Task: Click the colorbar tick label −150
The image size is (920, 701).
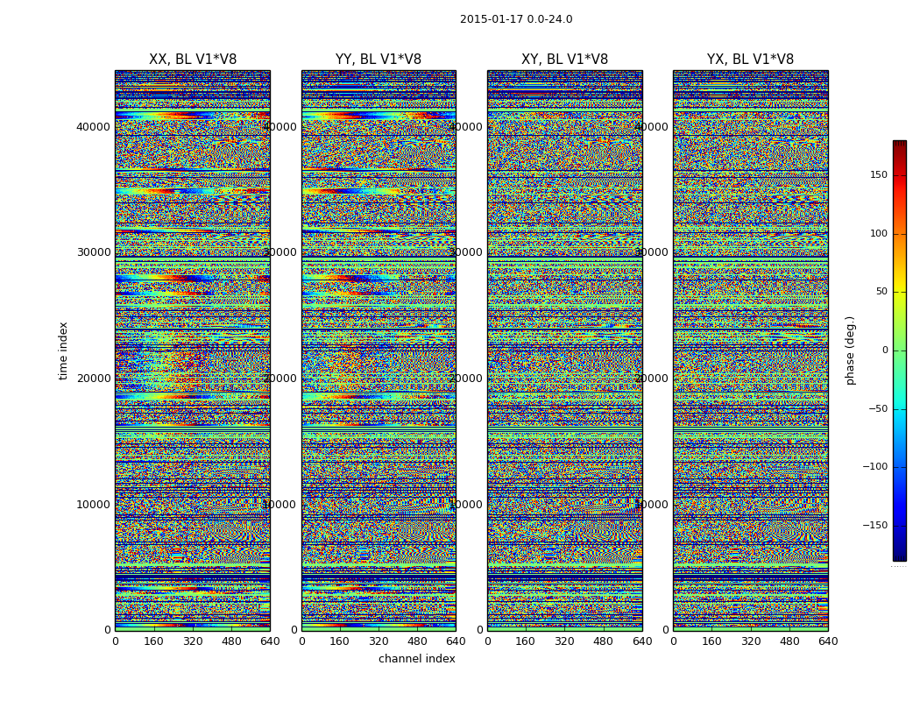Action: (875, 525)
